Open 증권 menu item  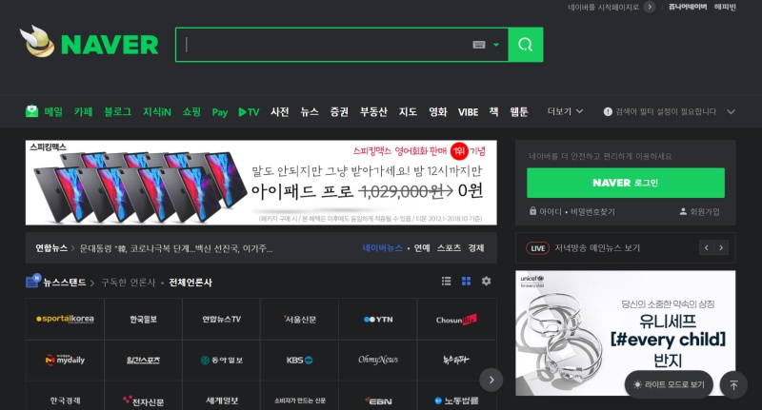(339, 112)
